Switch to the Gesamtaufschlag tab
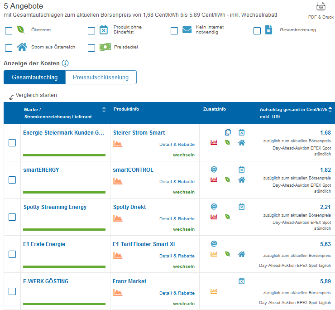The width and height of the screenshot is (335, 310). (34, 77)
